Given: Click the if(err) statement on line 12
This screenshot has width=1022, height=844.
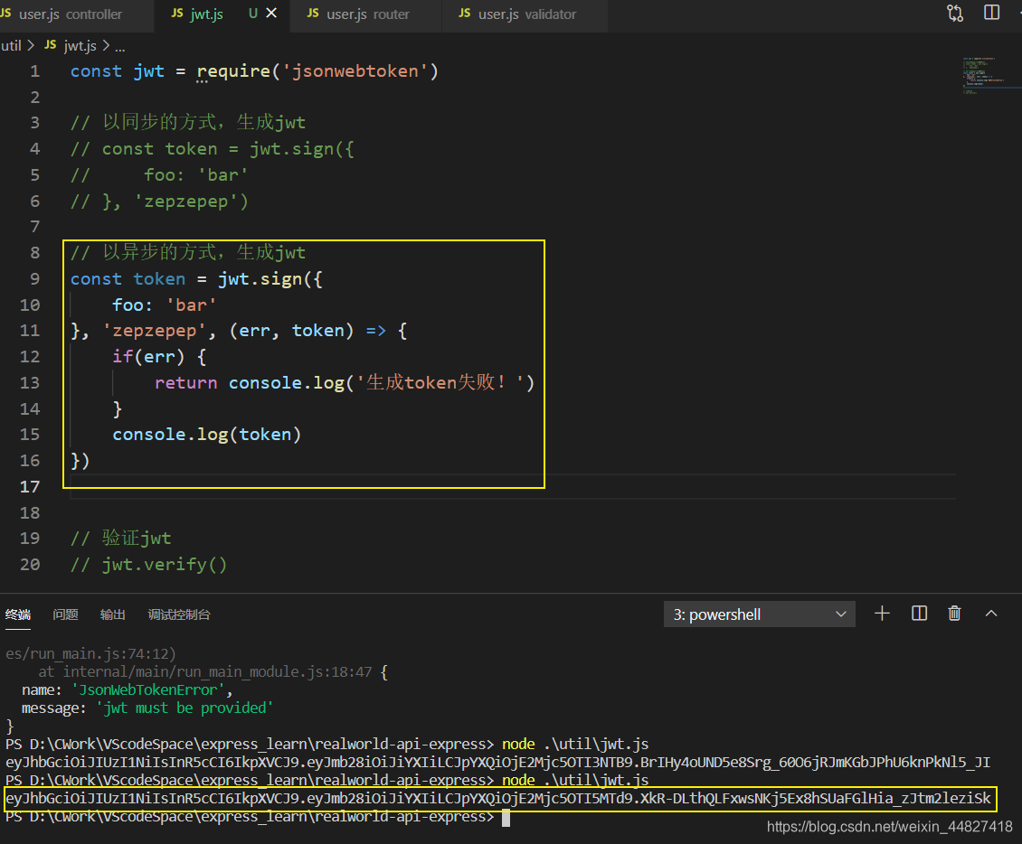Looking at the screenshot, I should [x=160, y=357].
